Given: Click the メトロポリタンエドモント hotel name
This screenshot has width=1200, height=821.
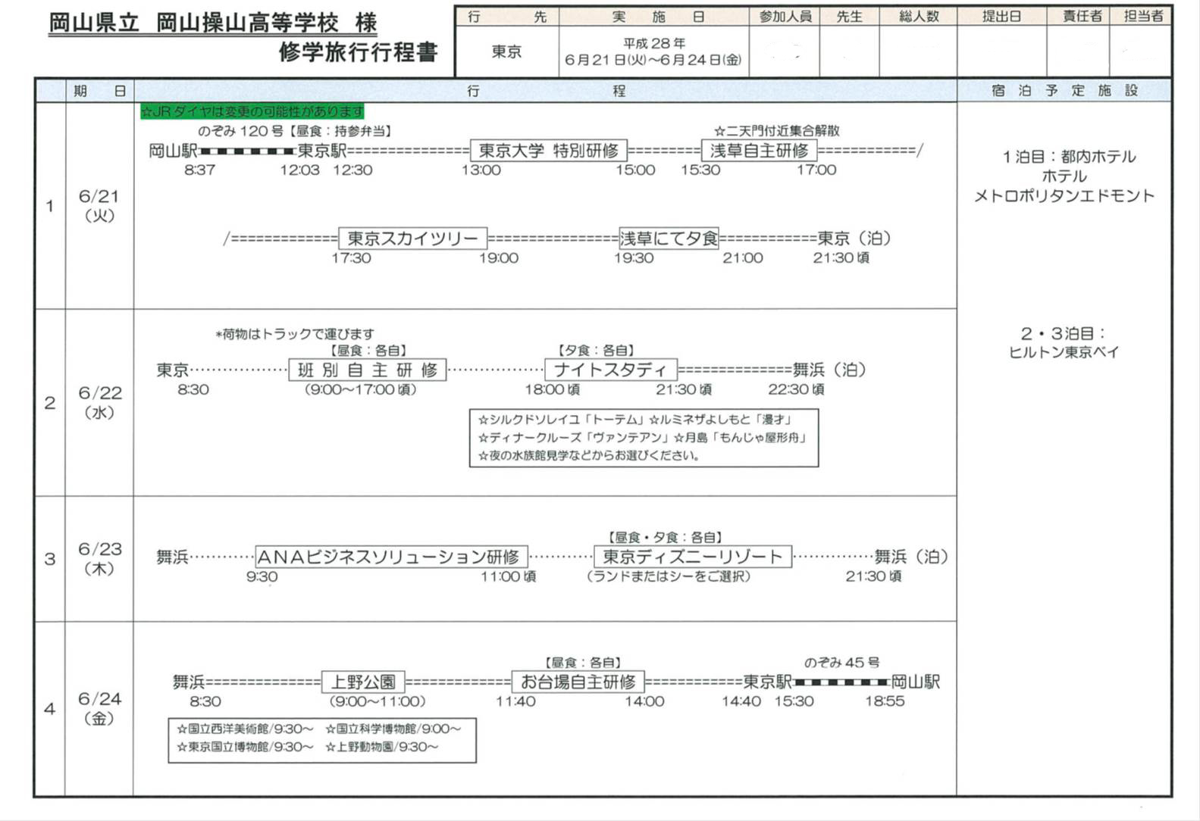Looking at the screenshot, I should [1064, 195].
